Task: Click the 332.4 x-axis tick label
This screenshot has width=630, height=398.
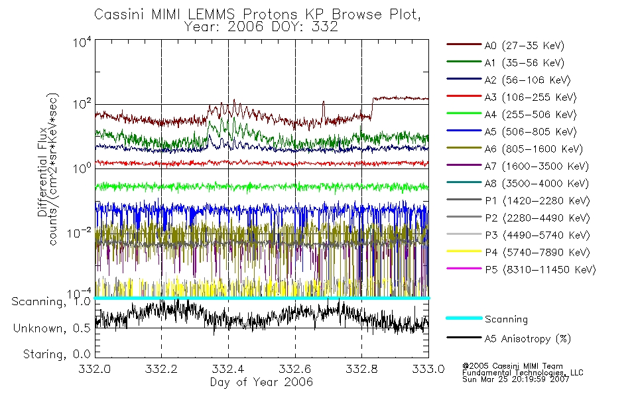Action: [x=228, y=369]
